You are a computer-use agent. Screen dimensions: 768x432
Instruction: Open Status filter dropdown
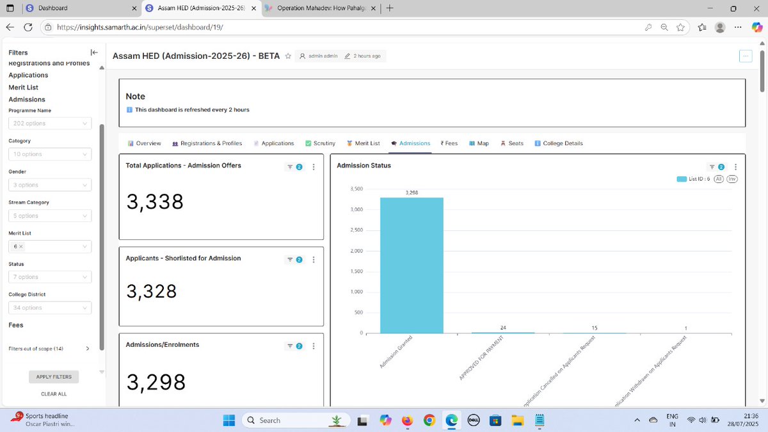[x=50, y=277]
